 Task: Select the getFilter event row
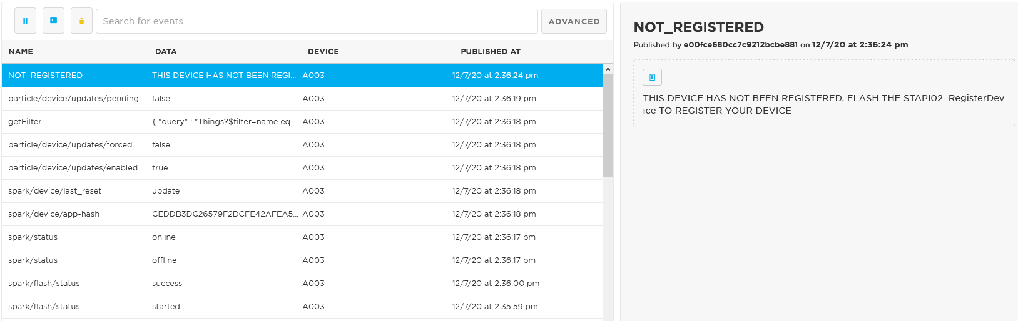point(302,122)
